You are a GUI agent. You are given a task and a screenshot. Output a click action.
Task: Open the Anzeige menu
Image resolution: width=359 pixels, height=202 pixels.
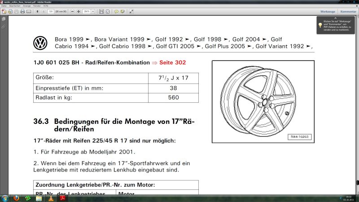click(27, 6)
